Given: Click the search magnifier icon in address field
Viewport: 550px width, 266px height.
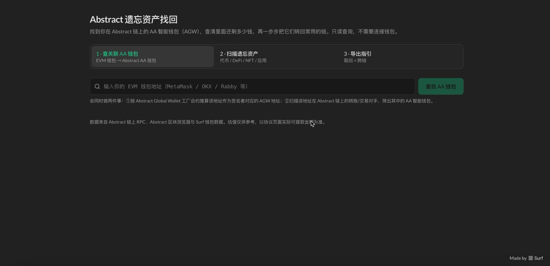Looking at the screenshot, I should tap(97, 86).
